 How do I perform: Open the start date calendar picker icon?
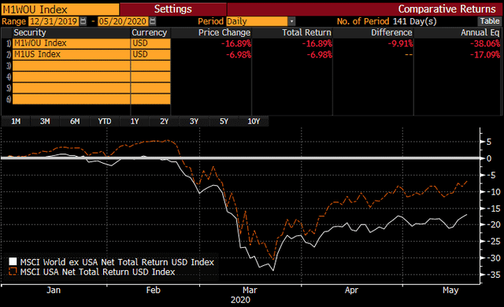pos(83,21)
